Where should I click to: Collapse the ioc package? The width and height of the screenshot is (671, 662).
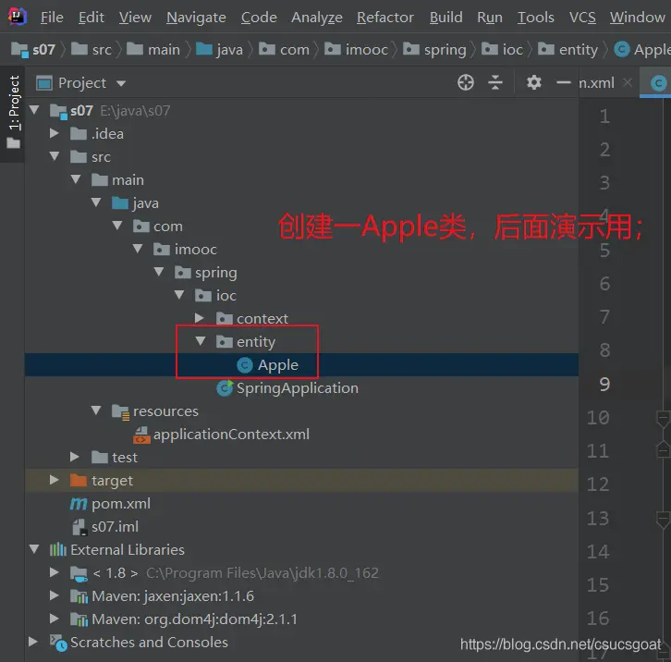tap(179, 295)
